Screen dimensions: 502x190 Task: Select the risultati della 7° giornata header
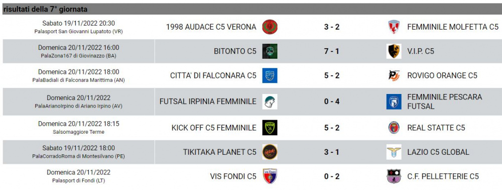tap(45, 9)
